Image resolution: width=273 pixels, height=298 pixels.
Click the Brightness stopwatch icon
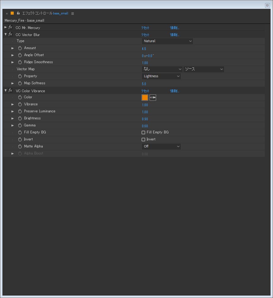[20, 118]
